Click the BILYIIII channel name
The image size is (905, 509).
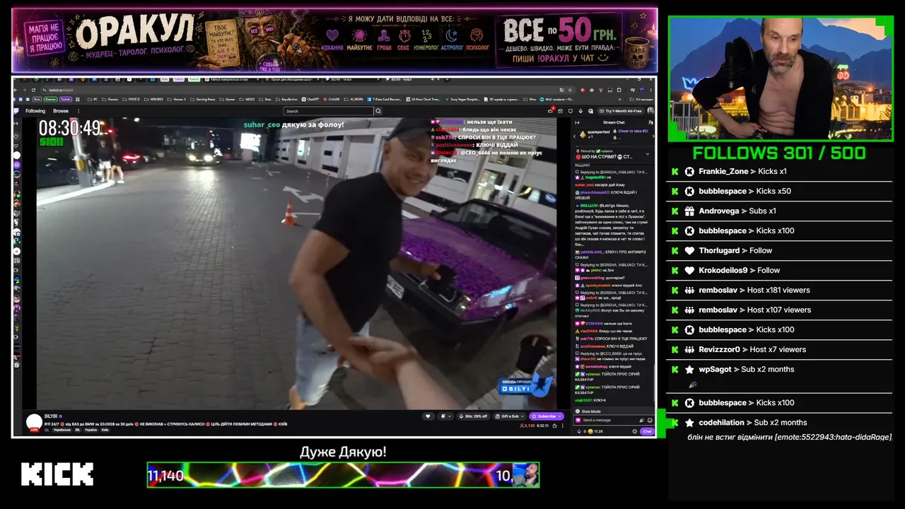[52, 416]
